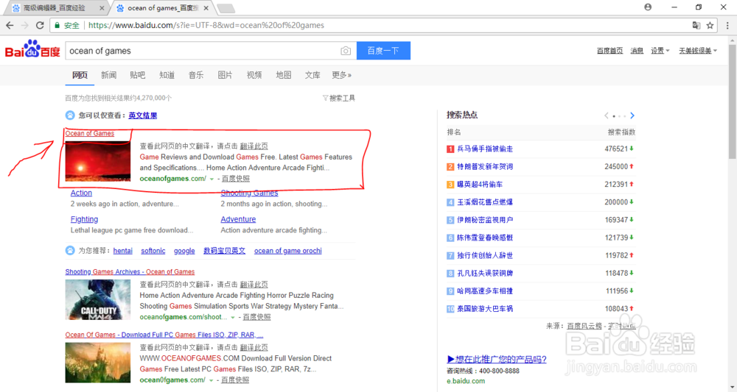Viewport: 737px width, 392px height.
Task: Click hot search item 兵马俑手指被偷走
Action: [485, 149]
